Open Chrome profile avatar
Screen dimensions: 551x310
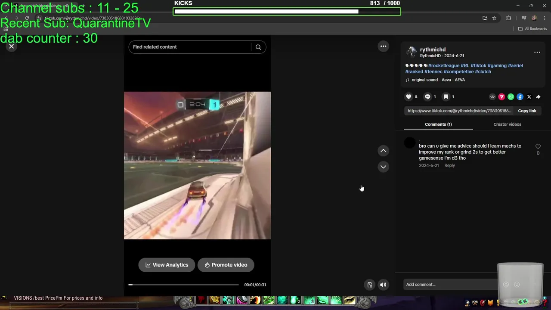pyautogui.click(x=534, y=18)
